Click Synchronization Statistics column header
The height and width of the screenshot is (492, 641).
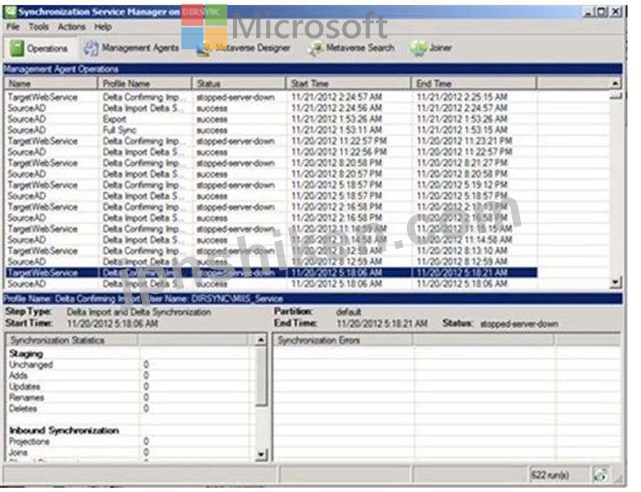click(72, 340)
